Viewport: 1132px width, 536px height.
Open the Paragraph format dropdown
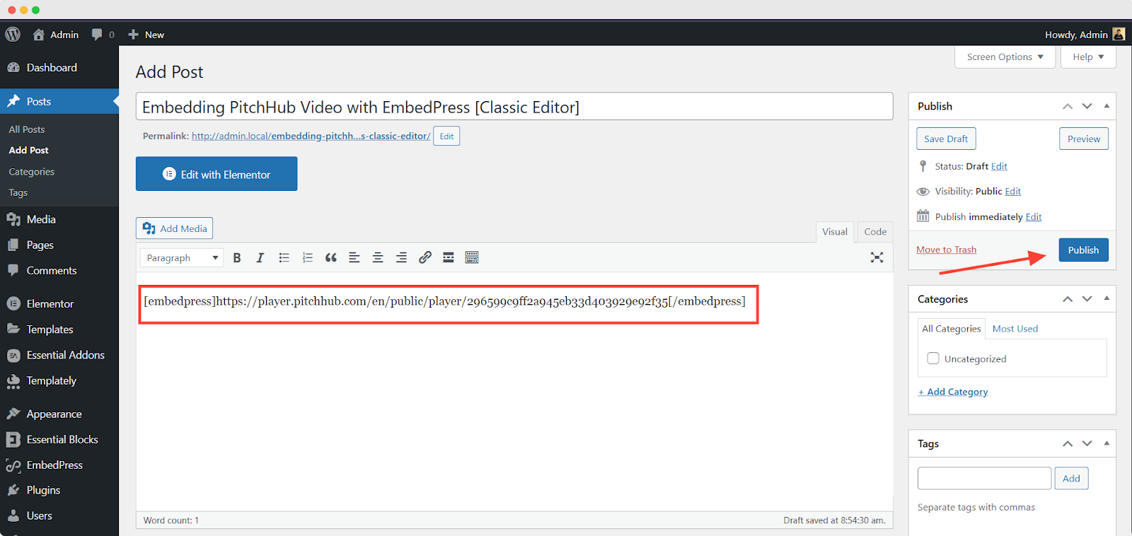(x=182, y=257)
